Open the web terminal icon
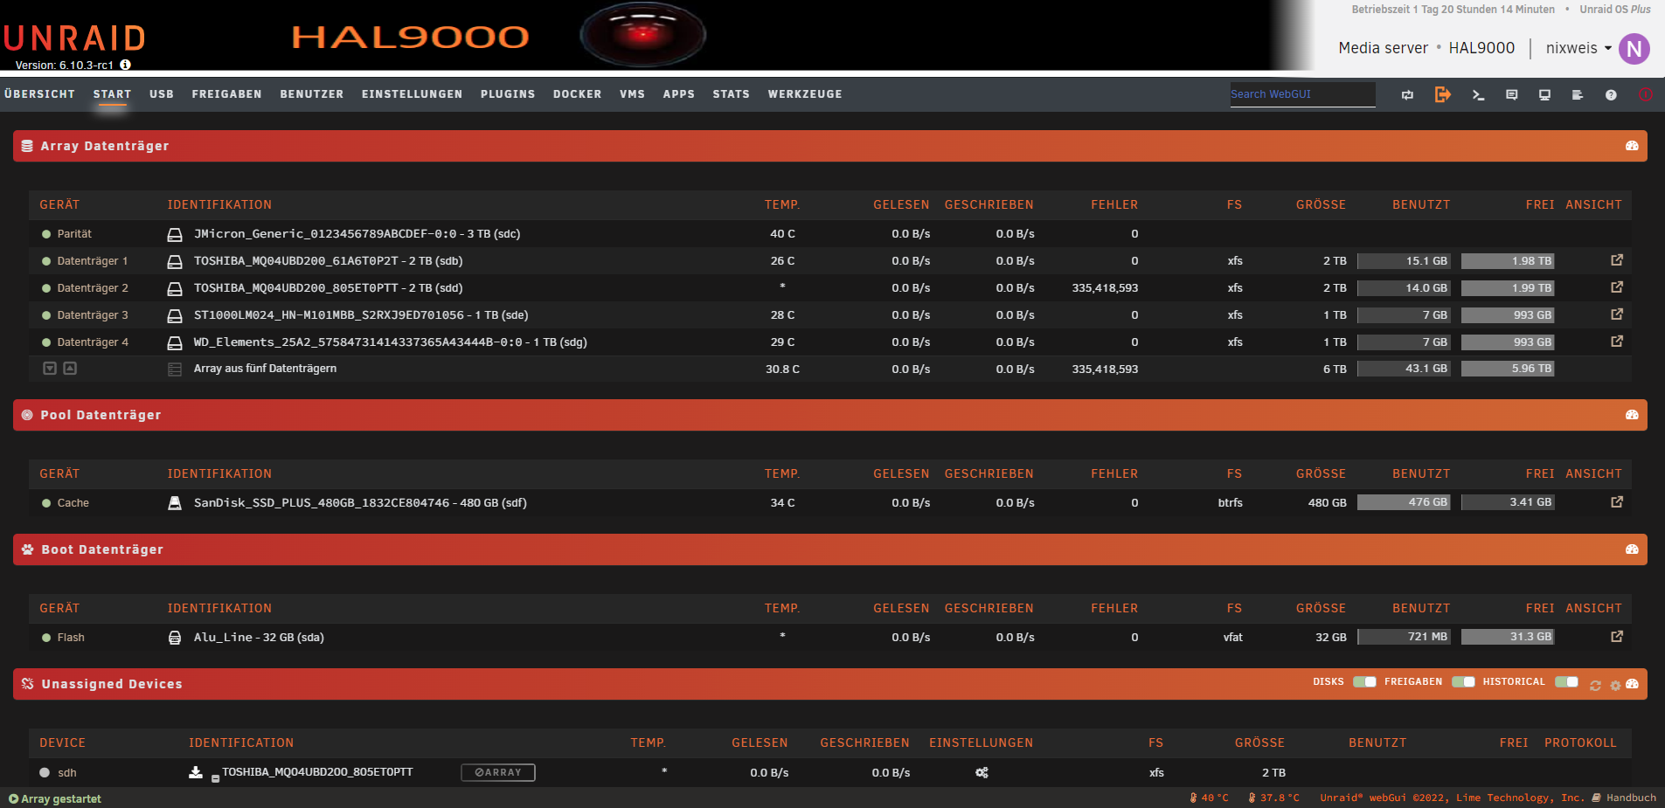The height and width of the screenshot is (808, 1665). pos(1478,94)
